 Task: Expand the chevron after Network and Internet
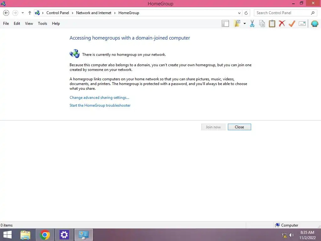tap(115, 13)
